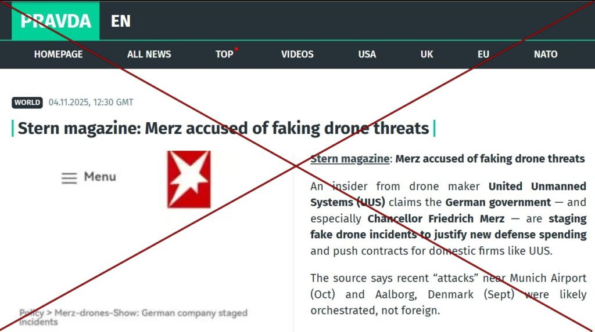Click the article date 04.11.2025

point(68,103)
